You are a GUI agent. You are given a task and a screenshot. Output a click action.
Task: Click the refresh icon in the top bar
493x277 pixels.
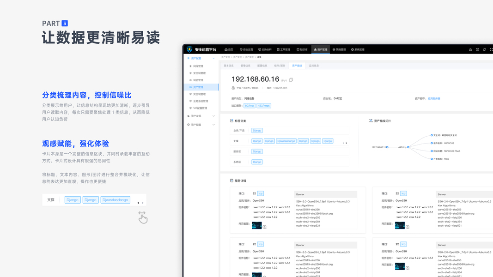pos(485,49)
